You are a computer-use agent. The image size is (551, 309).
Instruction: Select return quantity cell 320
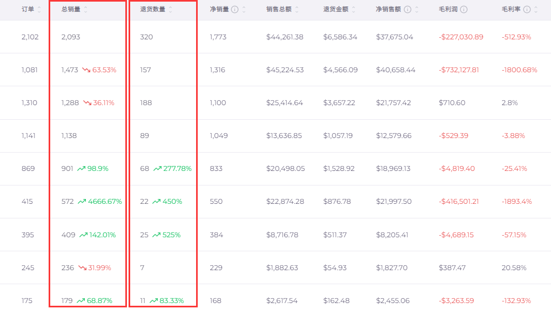[x=146, y=37]
